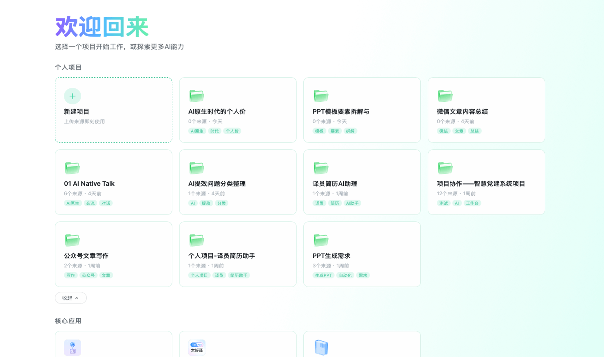This screenshot has height=357, width=604.
Task: Select the 测试 tag
Action: [443, 203]
